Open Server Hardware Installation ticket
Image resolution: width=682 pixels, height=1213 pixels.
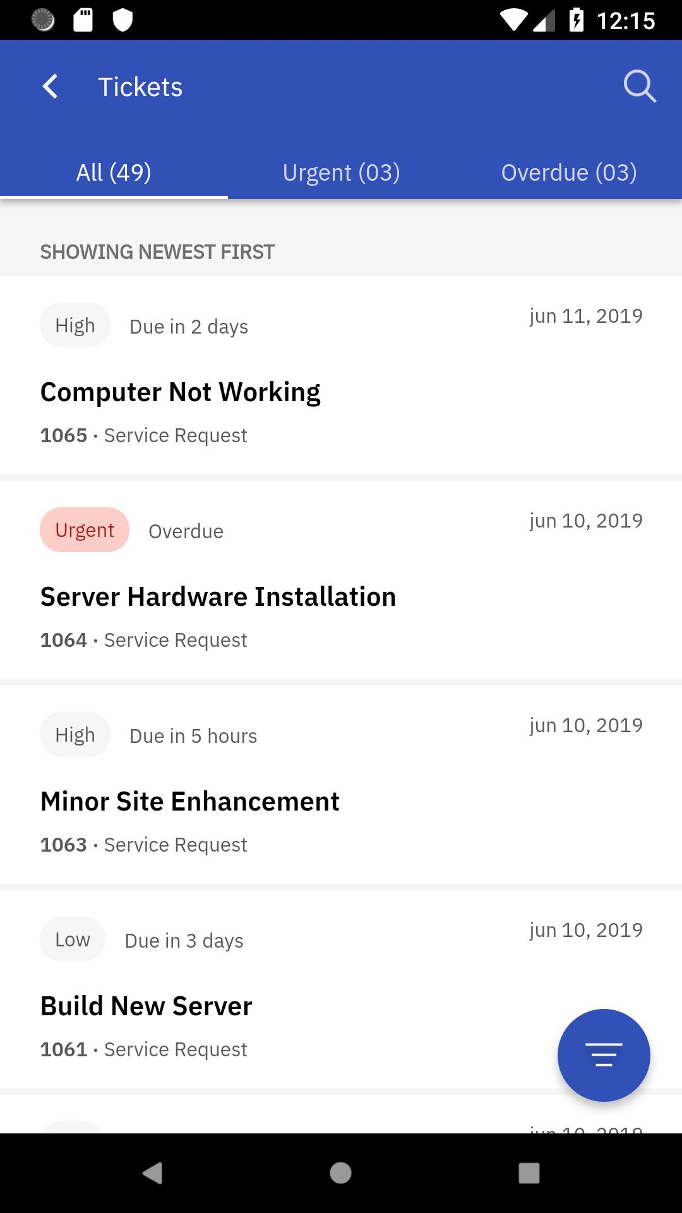341,580
